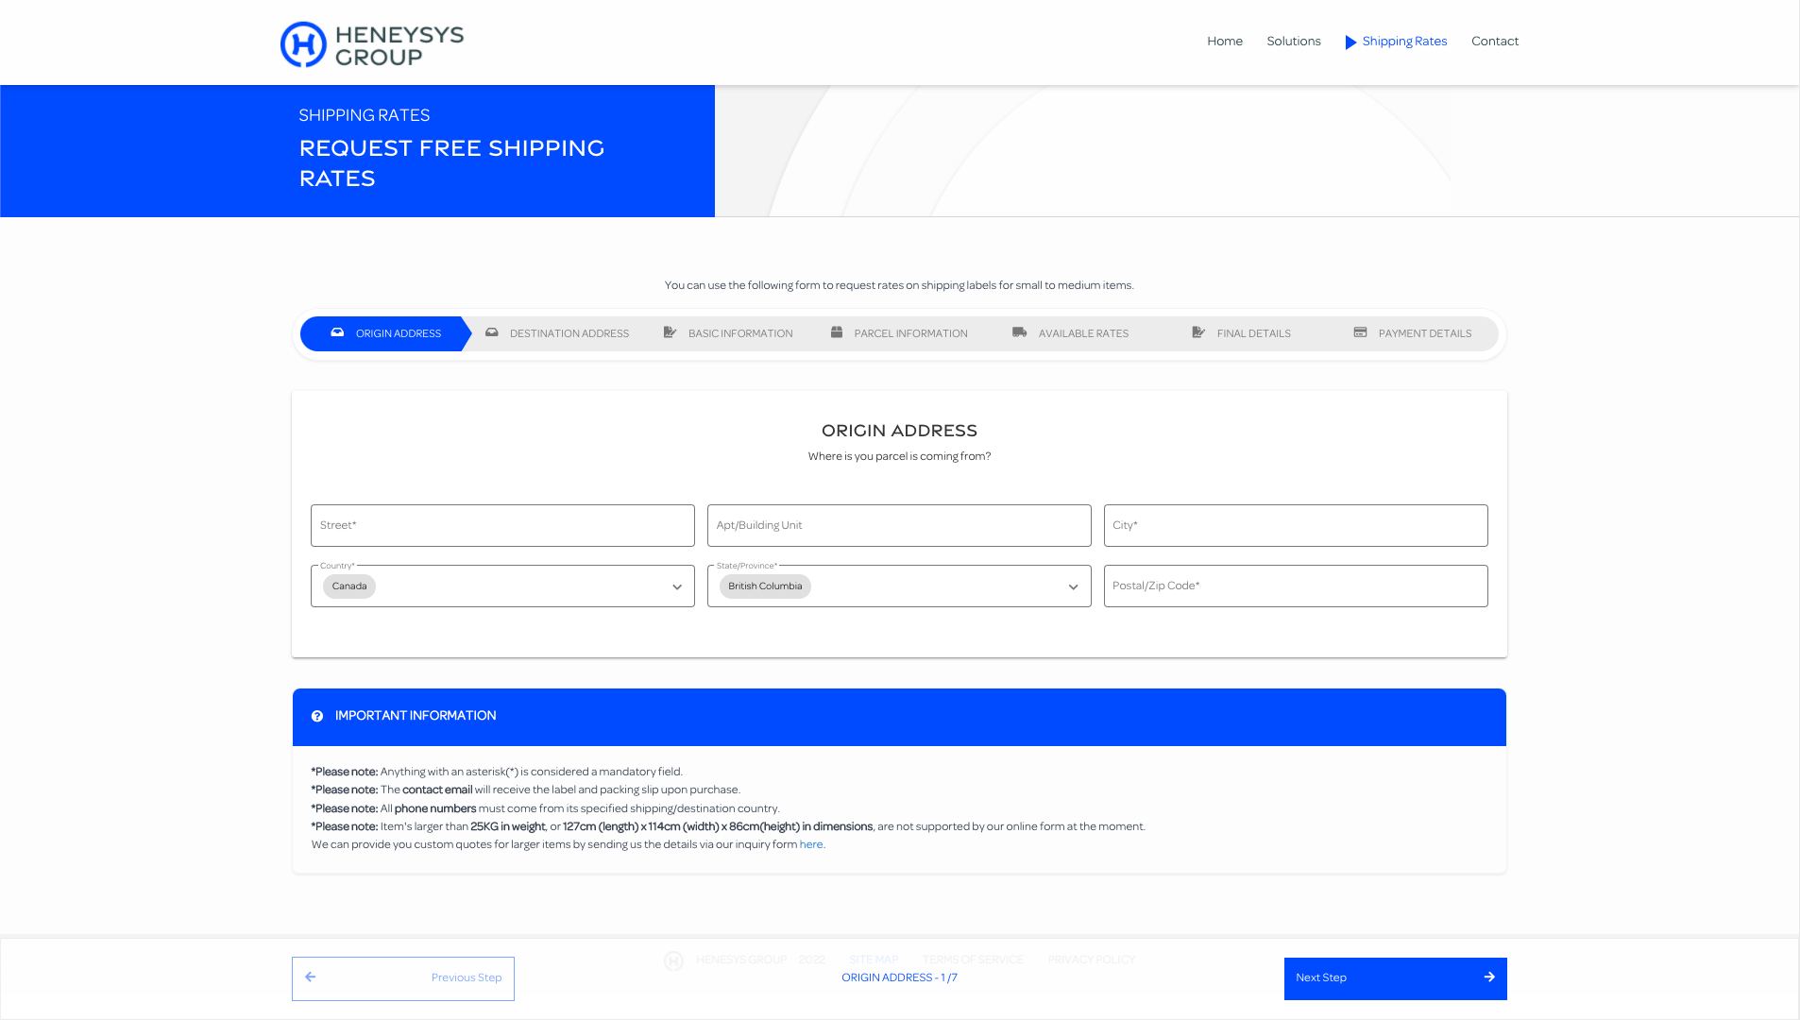The image size is (1800, 1020).
Task: Switch to Final Details step
Action: [1241, 333]
